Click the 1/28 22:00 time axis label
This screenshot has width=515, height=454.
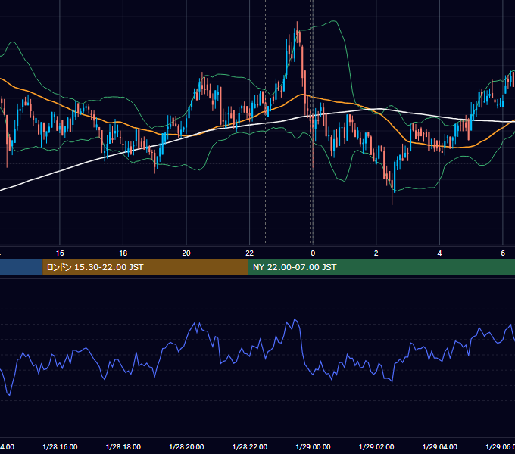pyautogui.click(x=250, y=446)
